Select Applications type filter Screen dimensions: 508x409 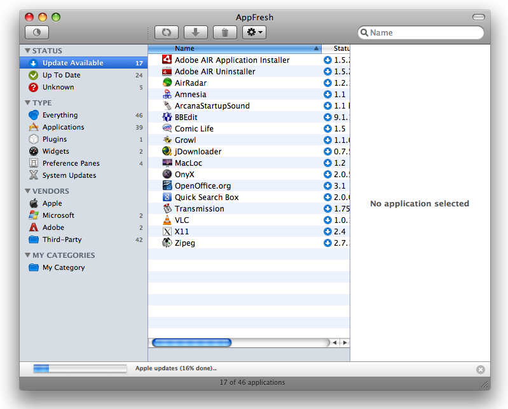click(x=83, y=127)
